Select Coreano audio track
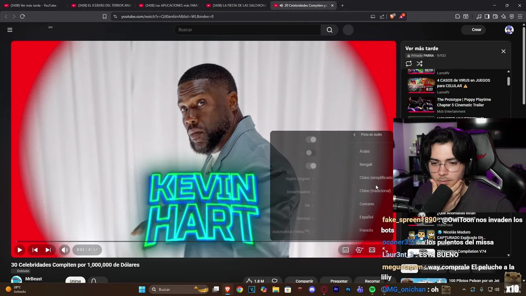The width and height of the screenshot is (526, 296). [367, 204]
